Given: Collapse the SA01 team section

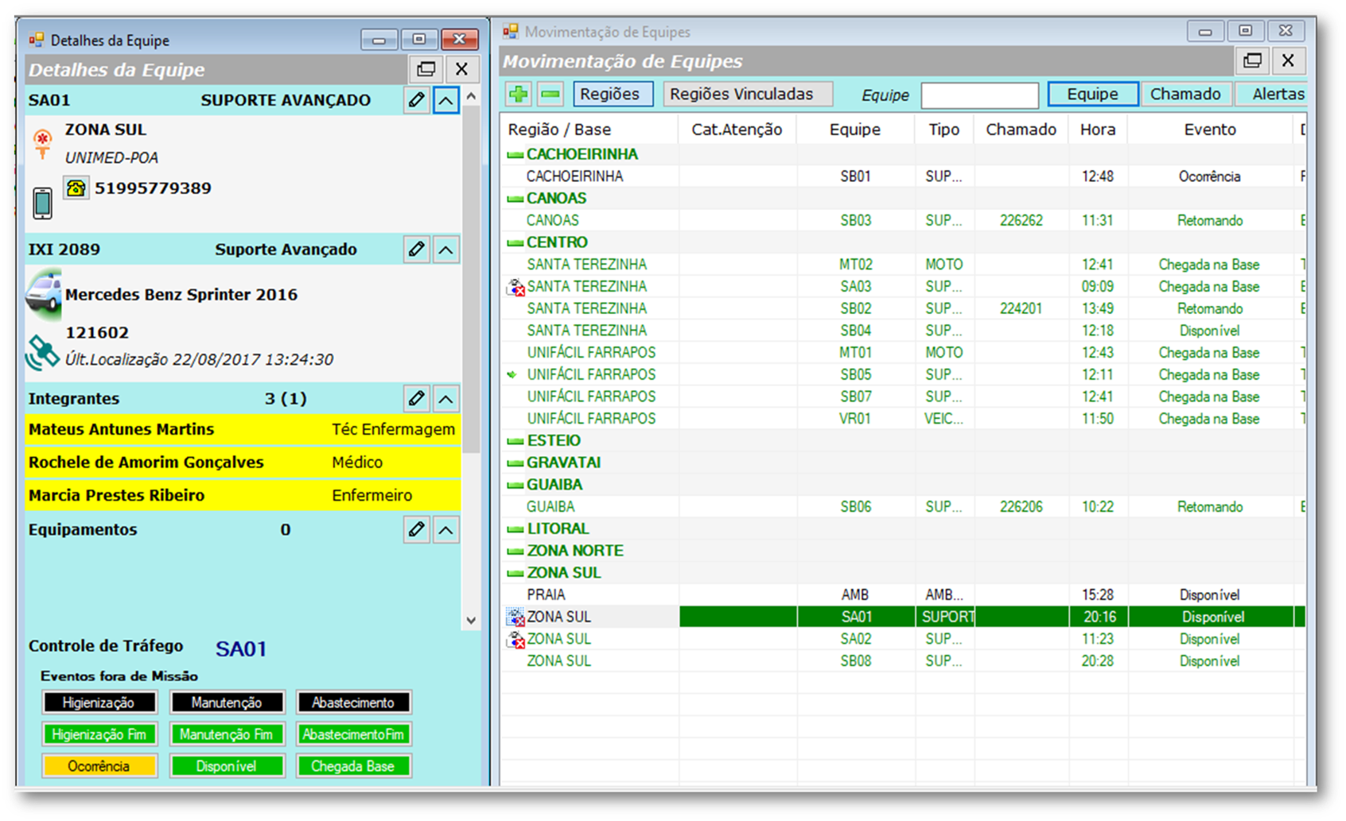Looking at the screenshot, I should point(446,100).
